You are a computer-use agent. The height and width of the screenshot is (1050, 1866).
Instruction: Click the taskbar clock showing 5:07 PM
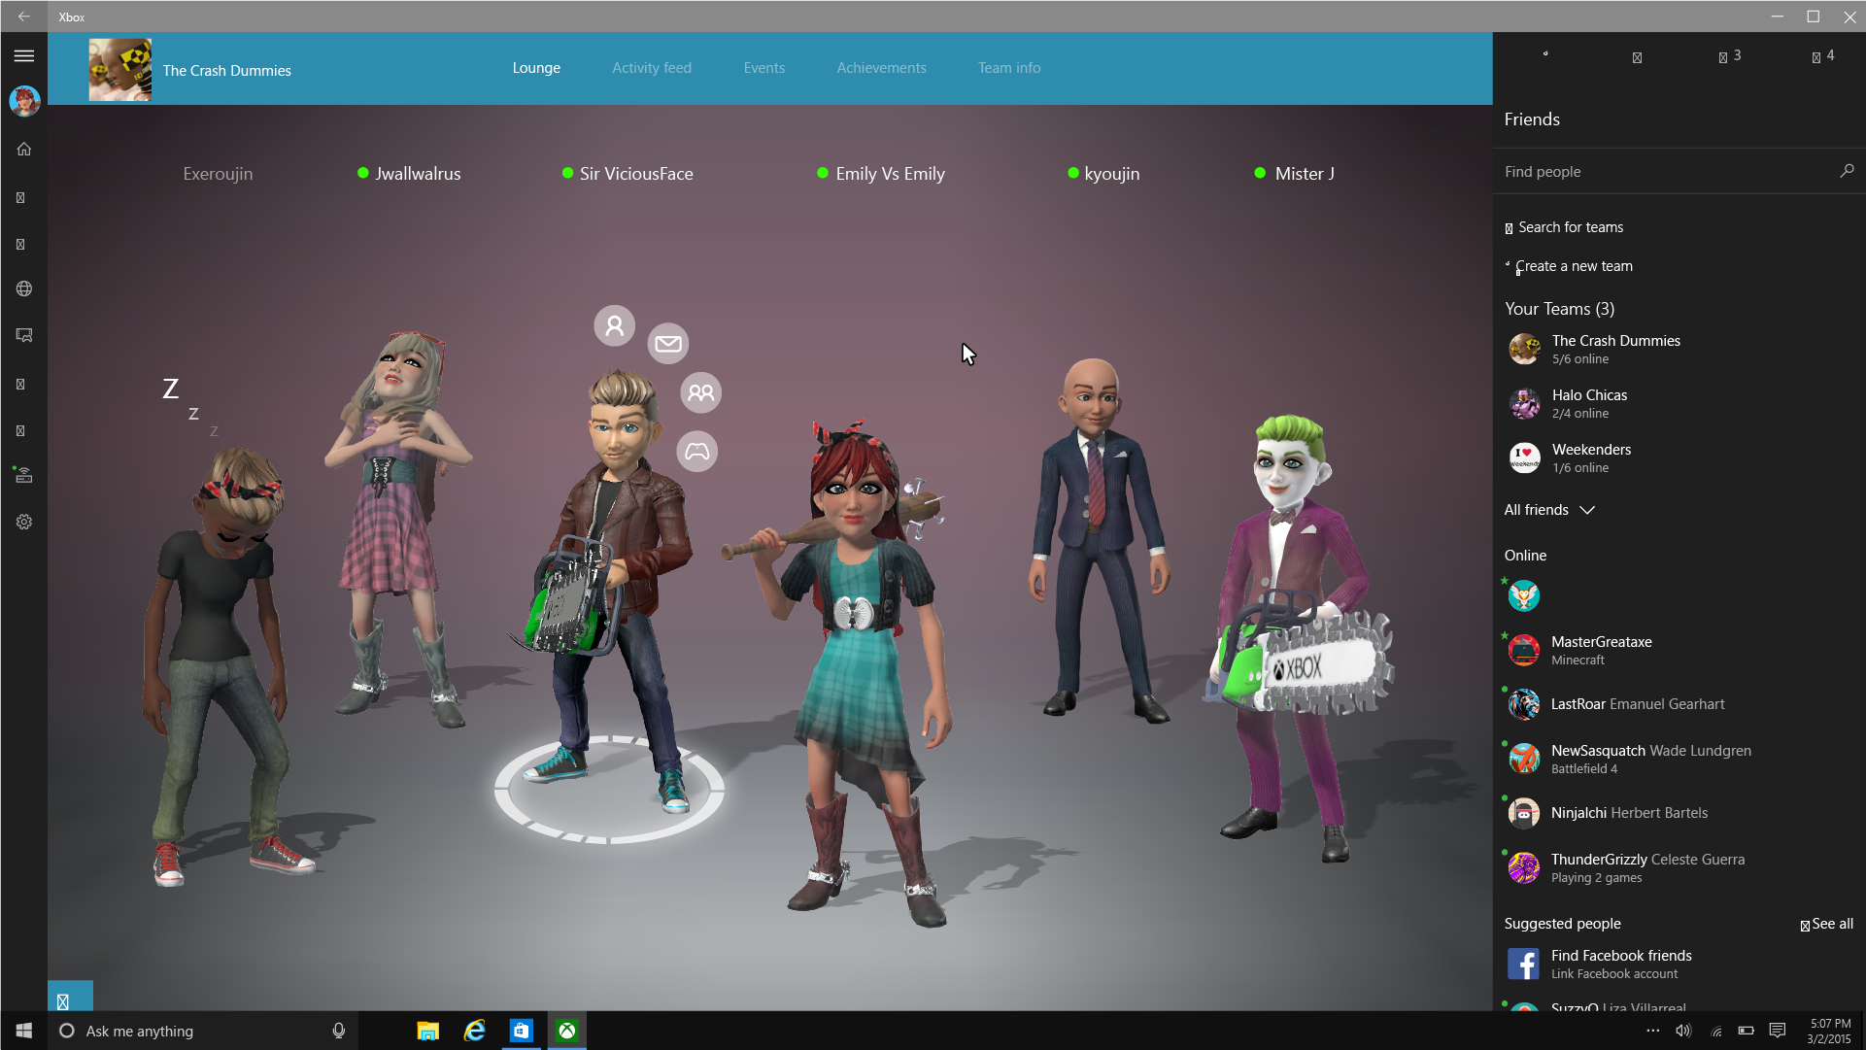point(1828,1031)
